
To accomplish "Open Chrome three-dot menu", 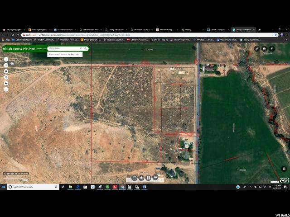I will click(x=286, y=35).
